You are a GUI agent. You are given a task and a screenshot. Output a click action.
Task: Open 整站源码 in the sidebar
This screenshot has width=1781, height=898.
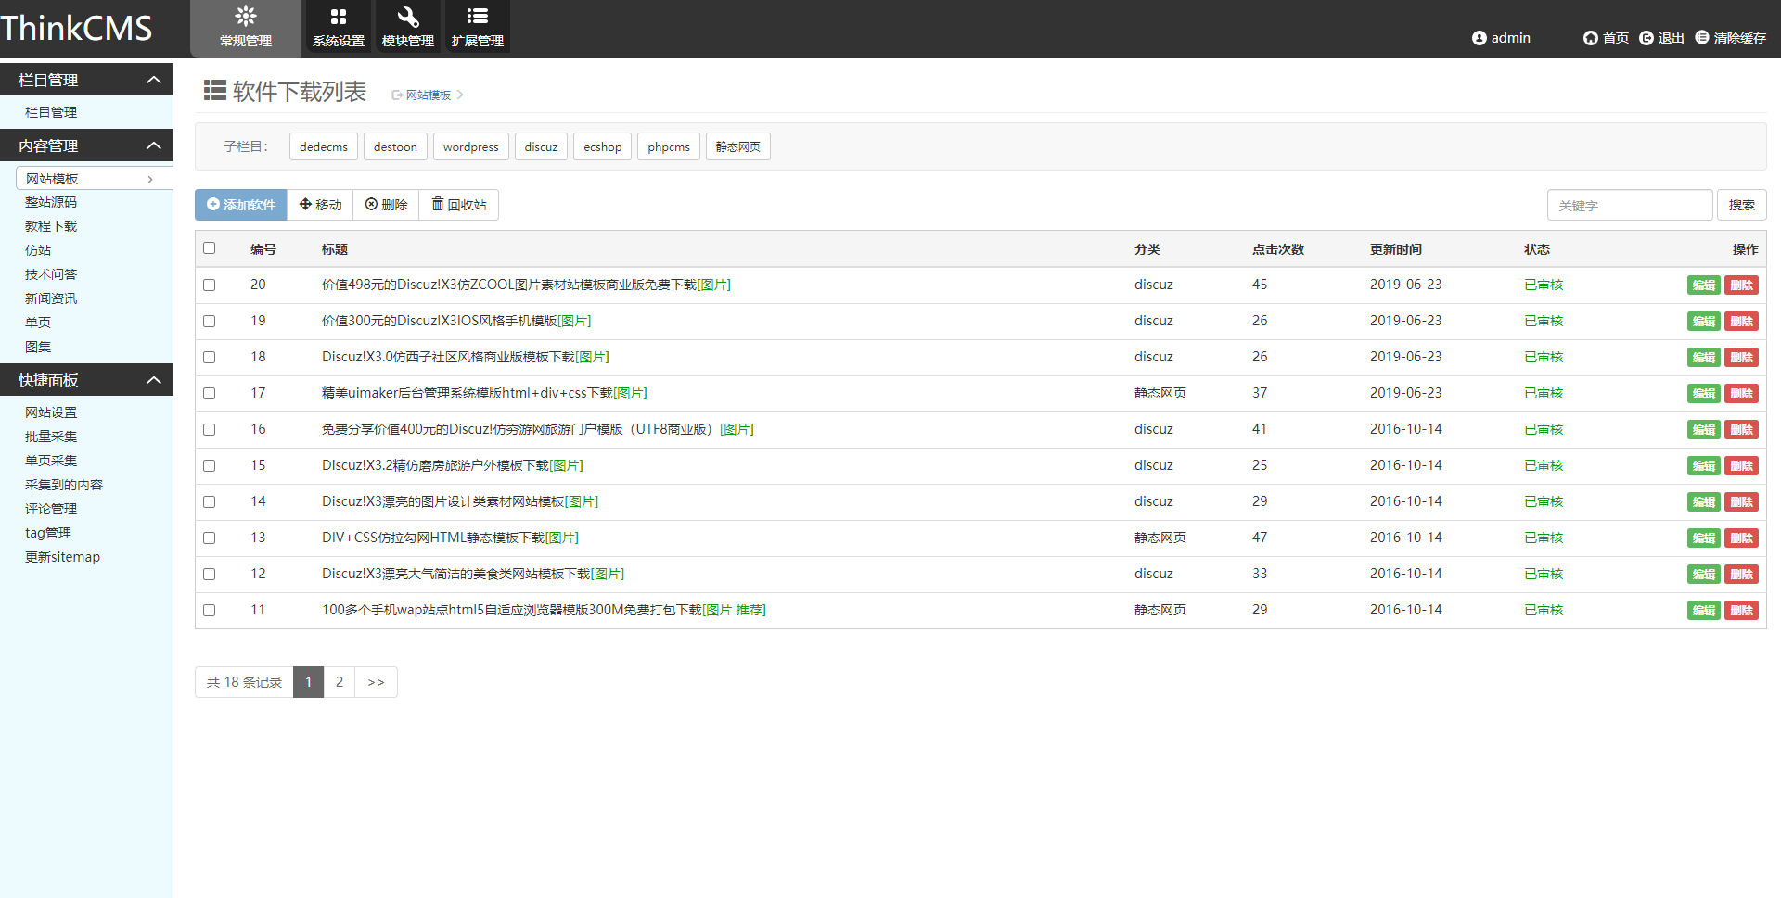51,202
